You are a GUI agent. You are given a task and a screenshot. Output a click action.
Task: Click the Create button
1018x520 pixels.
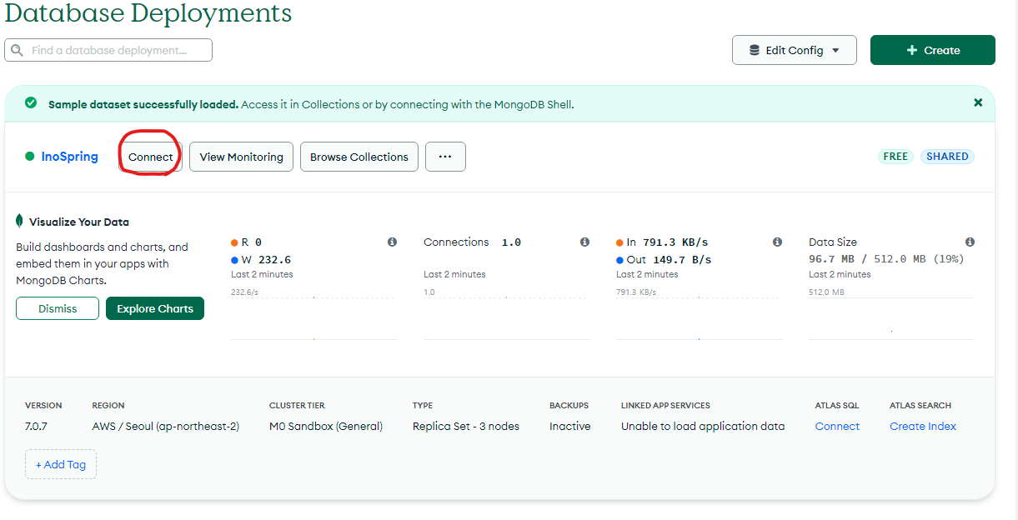933,50
